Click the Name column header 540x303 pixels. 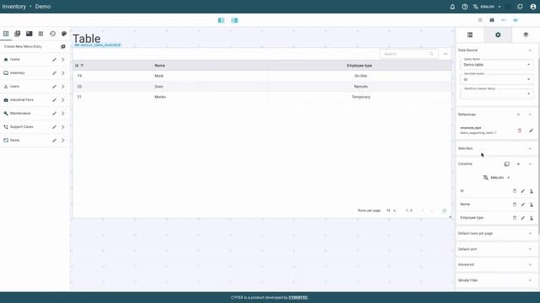click(159, 66)
